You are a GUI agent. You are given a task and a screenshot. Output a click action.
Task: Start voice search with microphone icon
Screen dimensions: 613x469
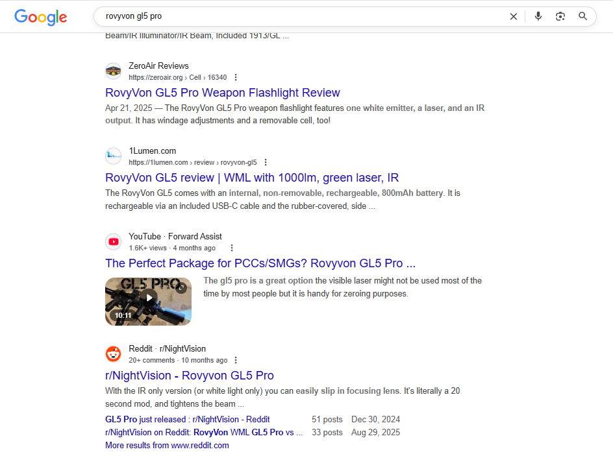tap(538, 16)
